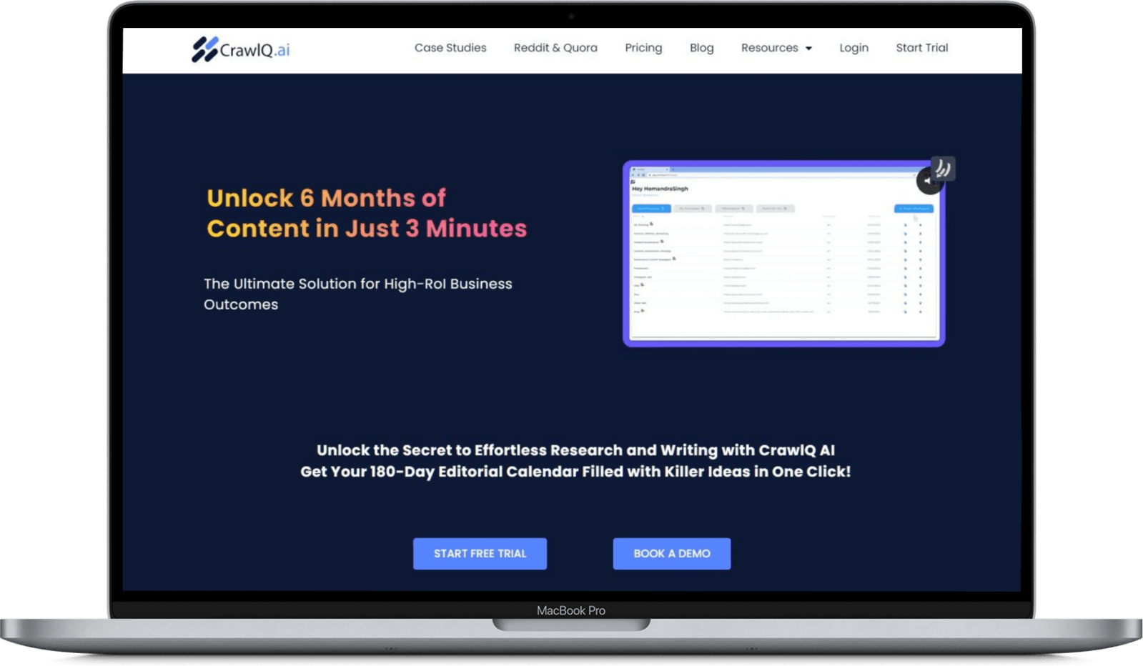Open the Case Studies page
1143x666 pixels.
450,48
